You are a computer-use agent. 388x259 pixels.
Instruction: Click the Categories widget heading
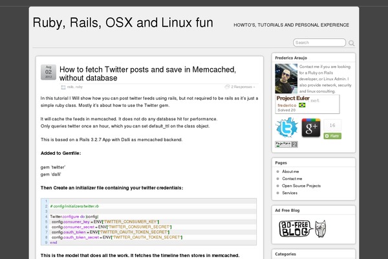point(285,254)
